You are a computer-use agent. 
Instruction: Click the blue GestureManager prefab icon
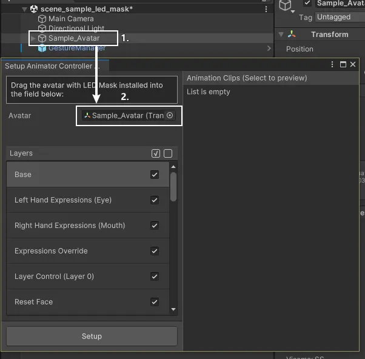[x=42, y=48]
